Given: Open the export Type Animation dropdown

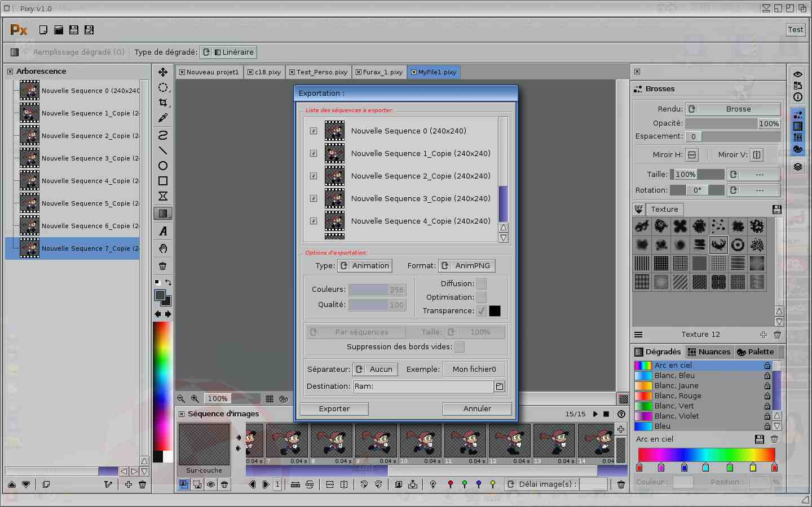Looking at the screenshot, I should click(365, 266).
